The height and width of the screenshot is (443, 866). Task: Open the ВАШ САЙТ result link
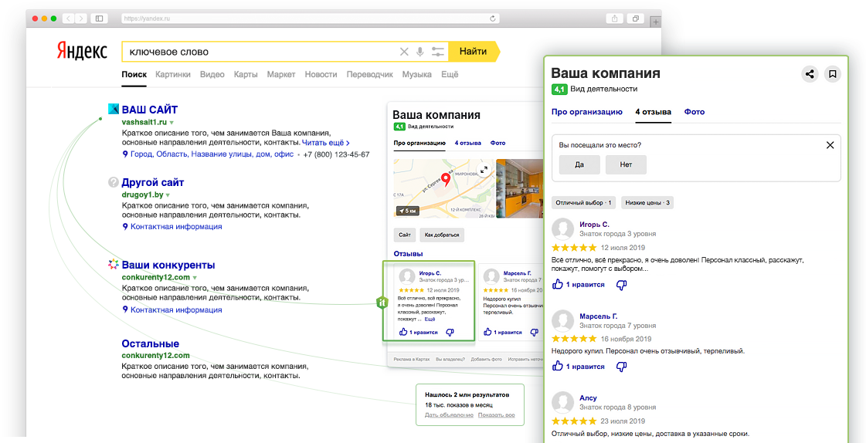click(150, 110)
